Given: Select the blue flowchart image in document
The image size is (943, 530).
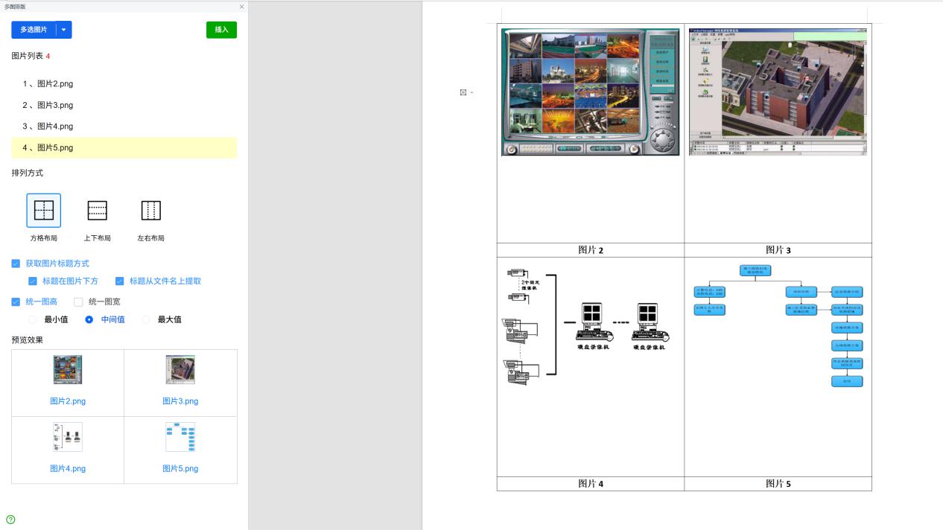Looking at the screenshot, I should pos(778,325).
